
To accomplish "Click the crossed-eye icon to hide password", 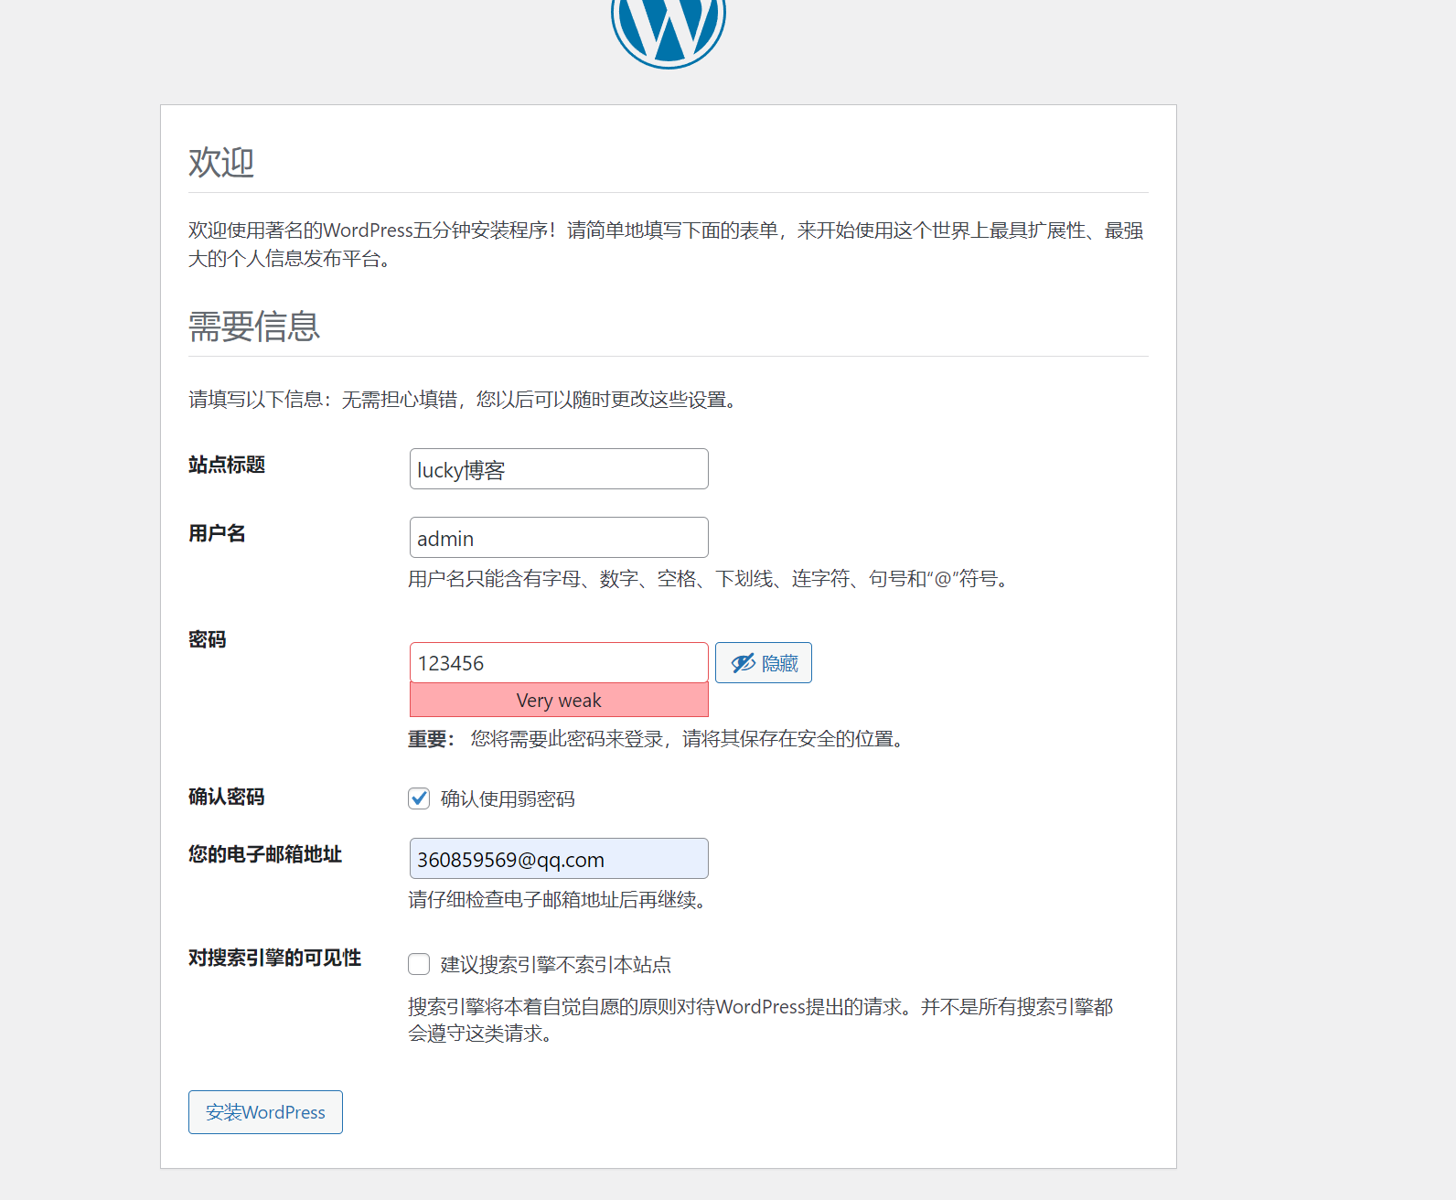I will [743, 663].
